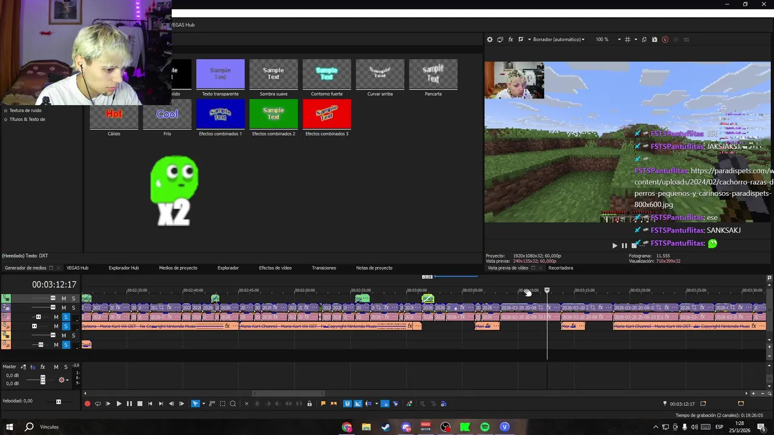Open Master bus FX
Screen dimensions: 774x435
(x=42, y=367)
